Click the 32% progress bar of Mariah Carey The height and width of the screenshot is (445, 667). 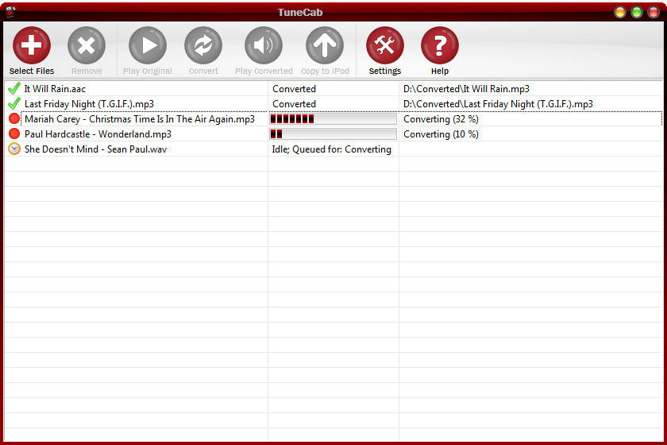pos(333,119)
